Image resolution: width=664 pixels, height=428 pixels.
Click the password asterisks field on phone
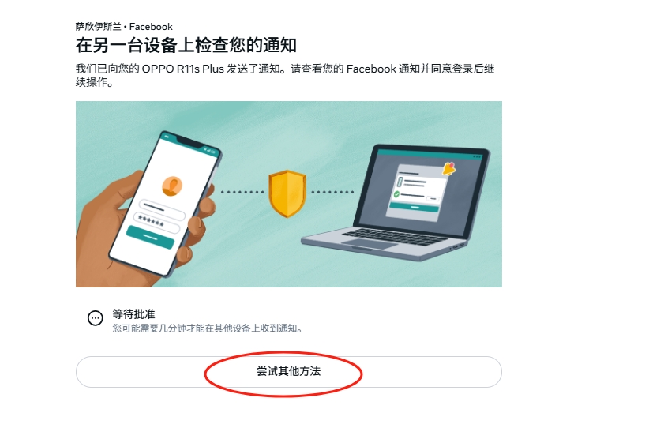156,223
